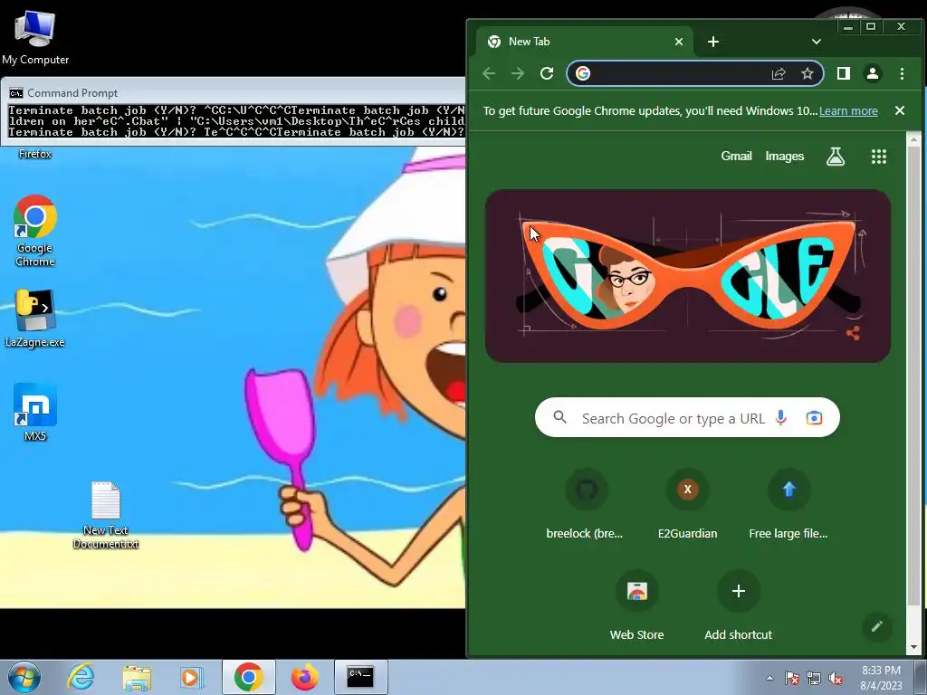Open muted volume tray icon
Screen dimensions: 927x695
(x=836, y=678)
